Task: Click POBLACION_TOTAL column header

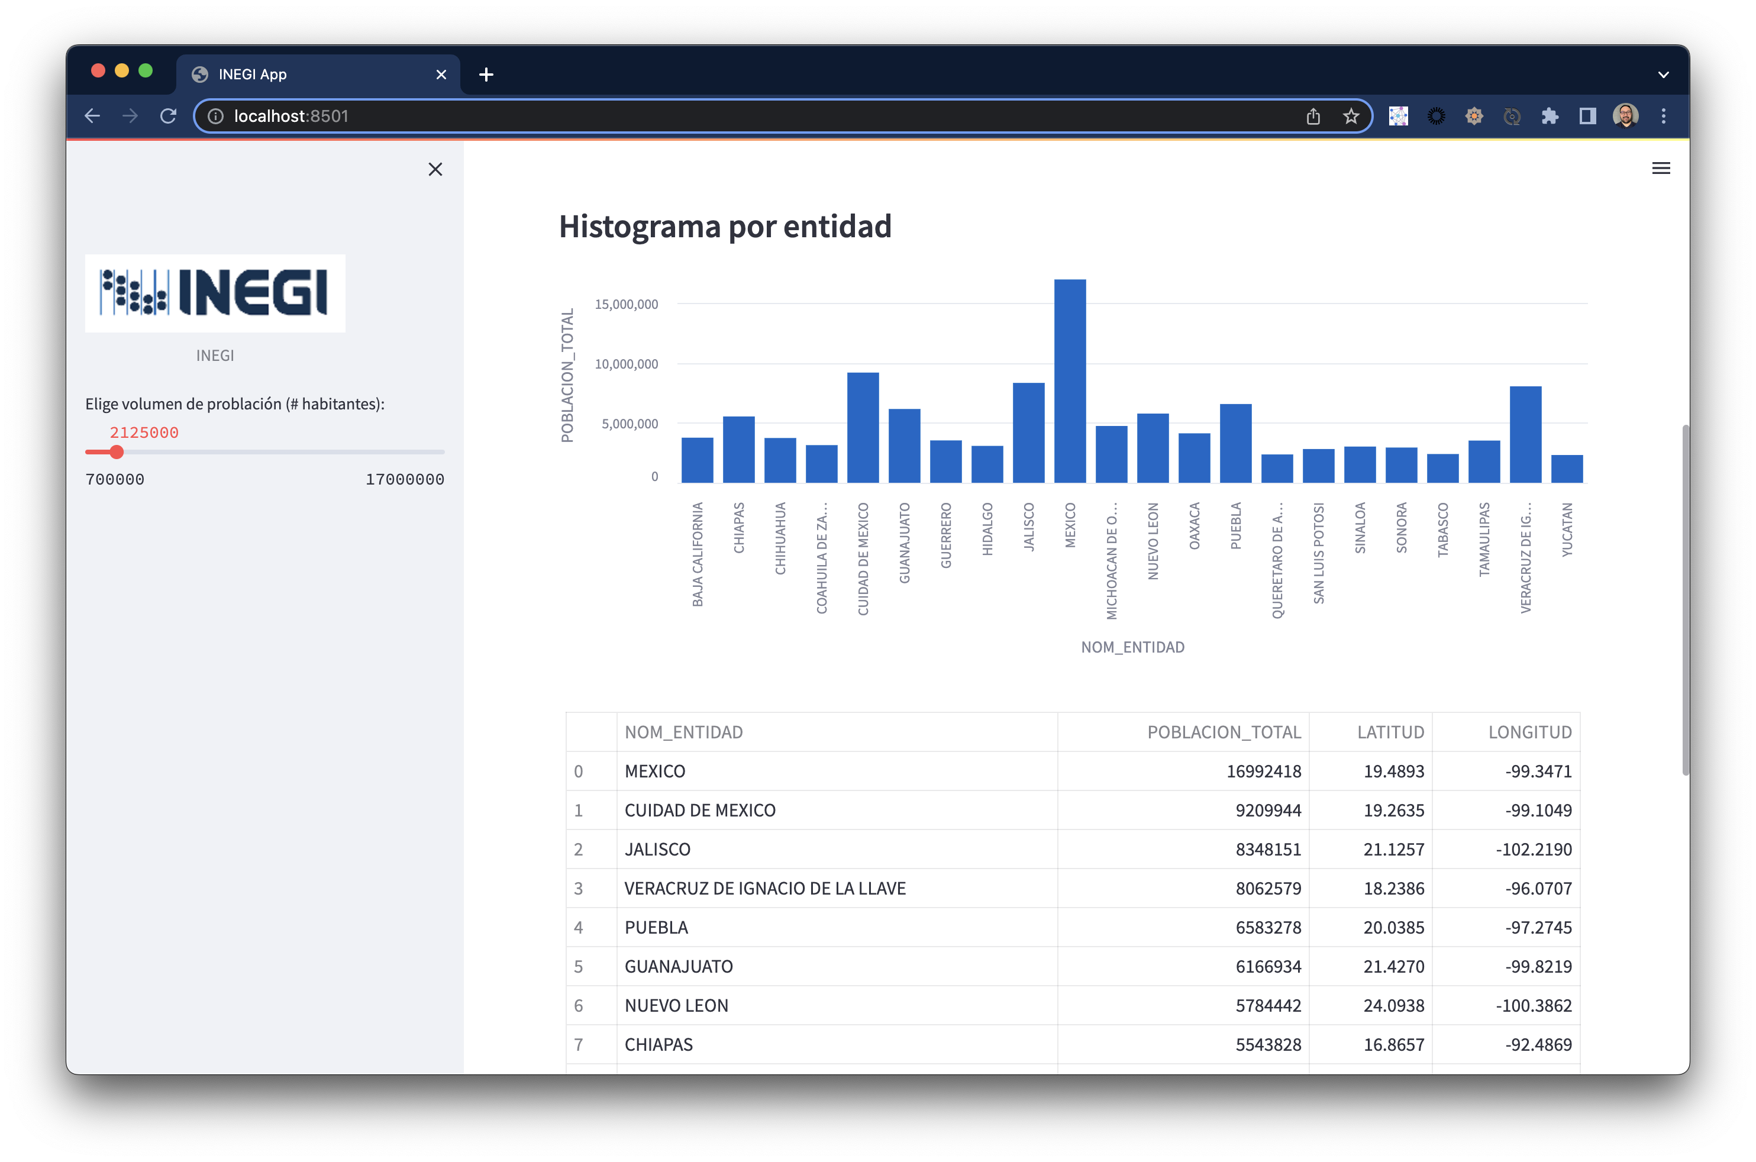Action: click(x=1224, y=732)
